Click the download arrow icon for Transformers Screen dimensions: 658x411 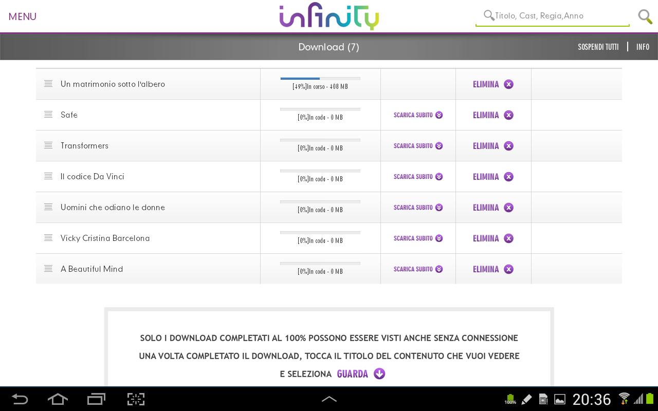tap(439, 145)
